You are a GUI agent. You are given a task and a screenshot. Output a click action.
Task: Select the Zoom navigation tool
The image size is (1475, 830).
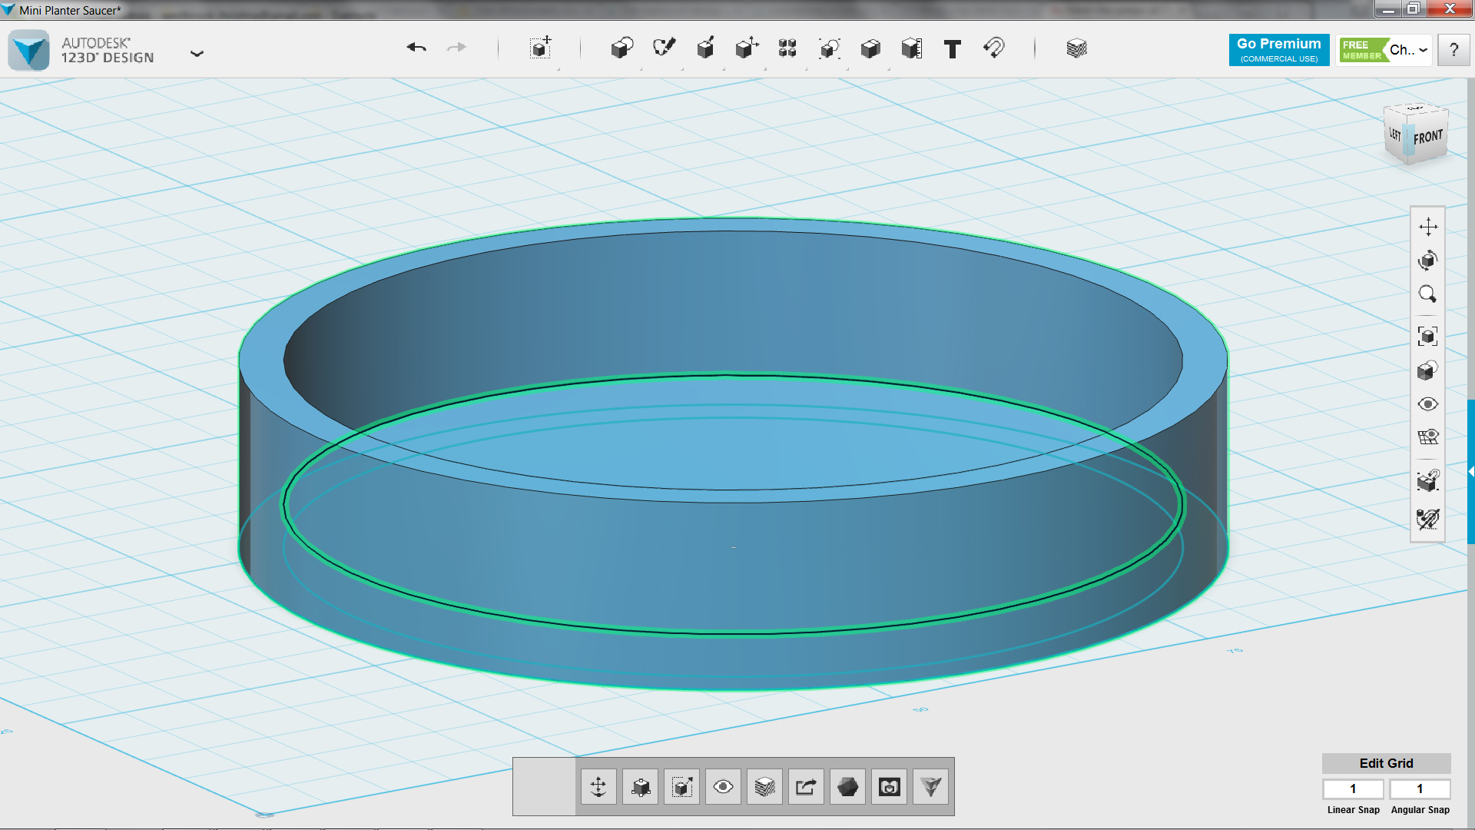pos(1428,294)
